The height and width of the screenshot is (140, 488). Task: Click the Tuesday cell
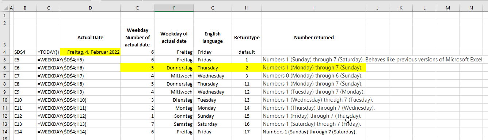click(x=213, y=100)
